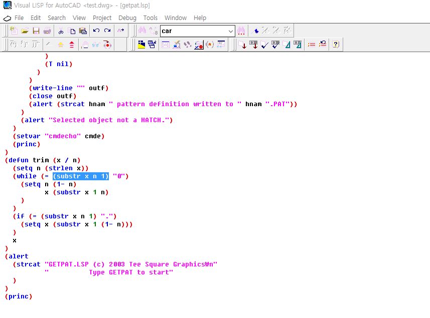Viewport: 430px width, 318px height.
Task: Print the file using the Print icon
Action: coord(46,31)
